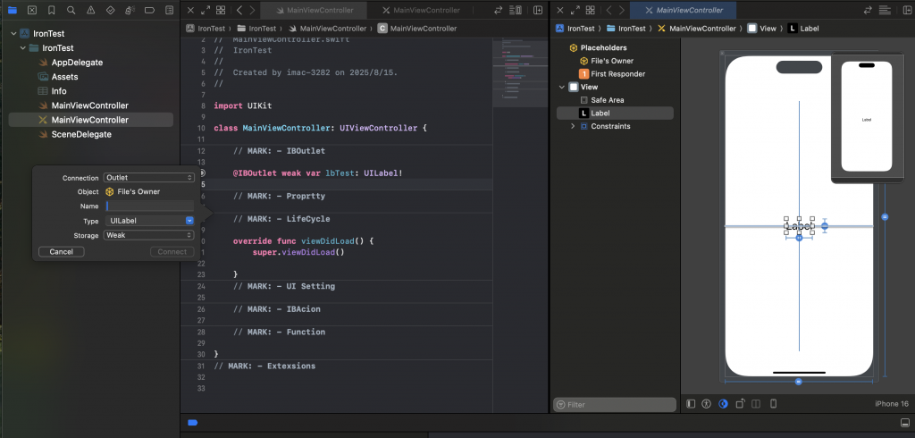This screenshot has width=915, height=438.
Task: Select the MainViewController tab in right editor
Action: 683,10
